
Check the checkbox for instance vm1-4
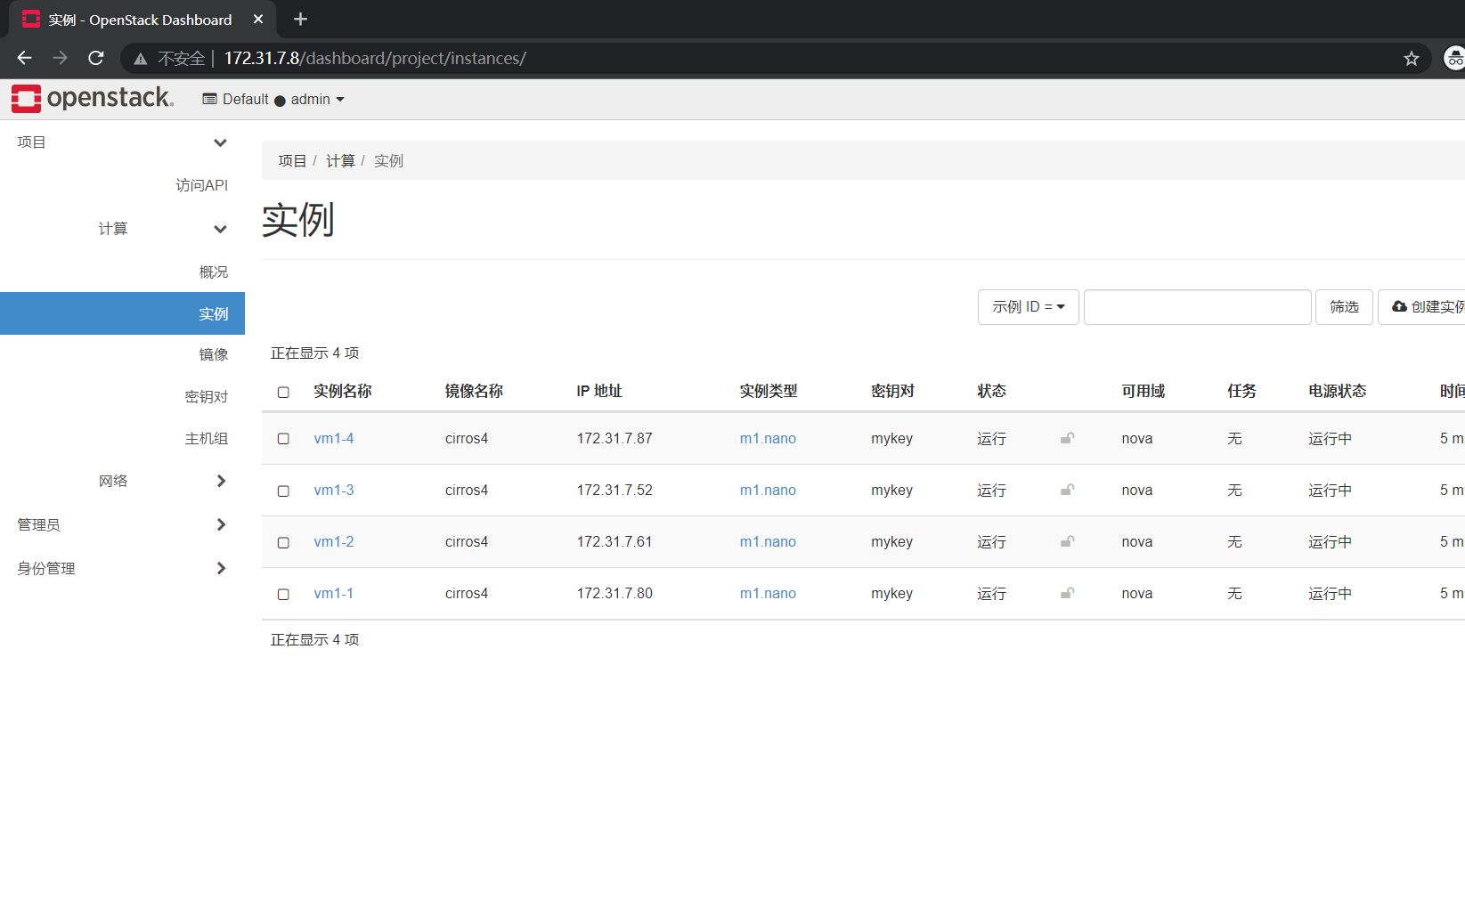click(283, 438)
